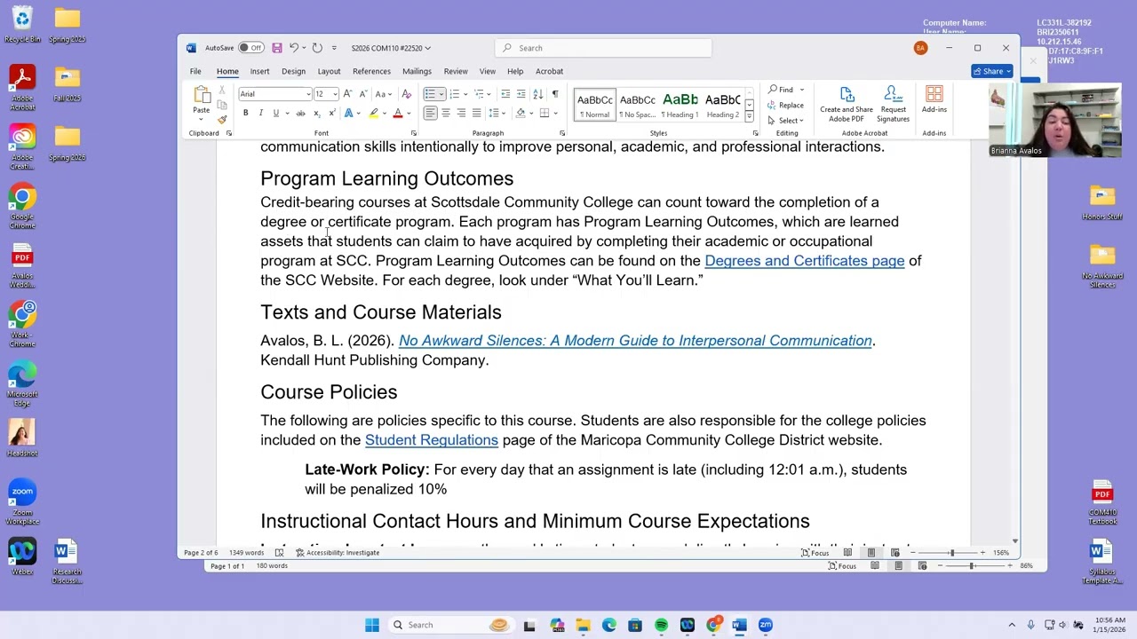This screenshot has width=1137, height=639.
Task: Toggle Show/Hide paragraph marks
Action: (555, 94)
